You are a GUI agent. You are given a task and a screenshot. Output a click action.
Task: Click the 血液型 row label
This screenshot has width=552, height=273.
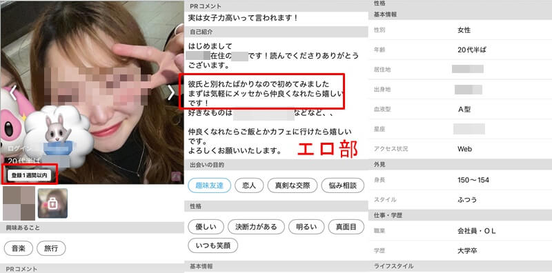382,110
